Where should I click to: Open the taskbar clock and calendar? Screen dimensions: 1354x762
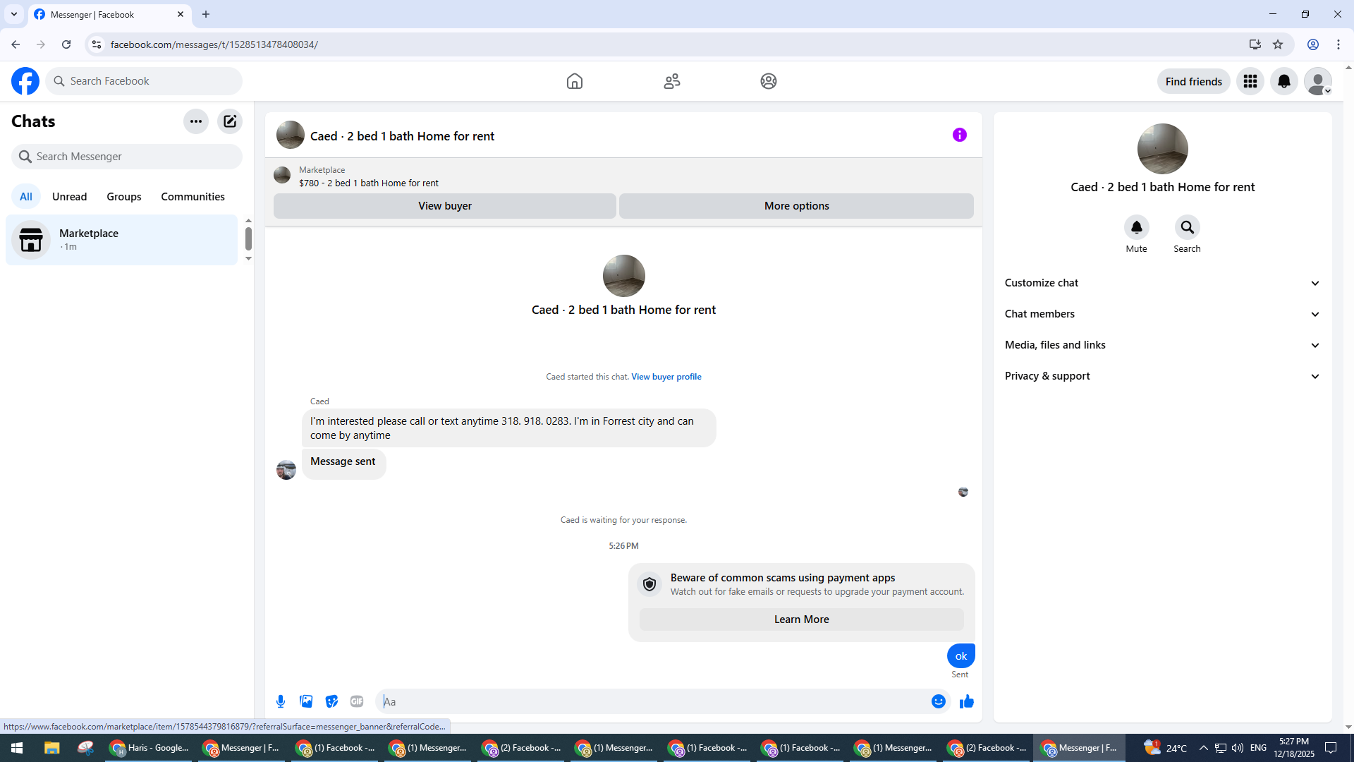[x=1294, y=748]
